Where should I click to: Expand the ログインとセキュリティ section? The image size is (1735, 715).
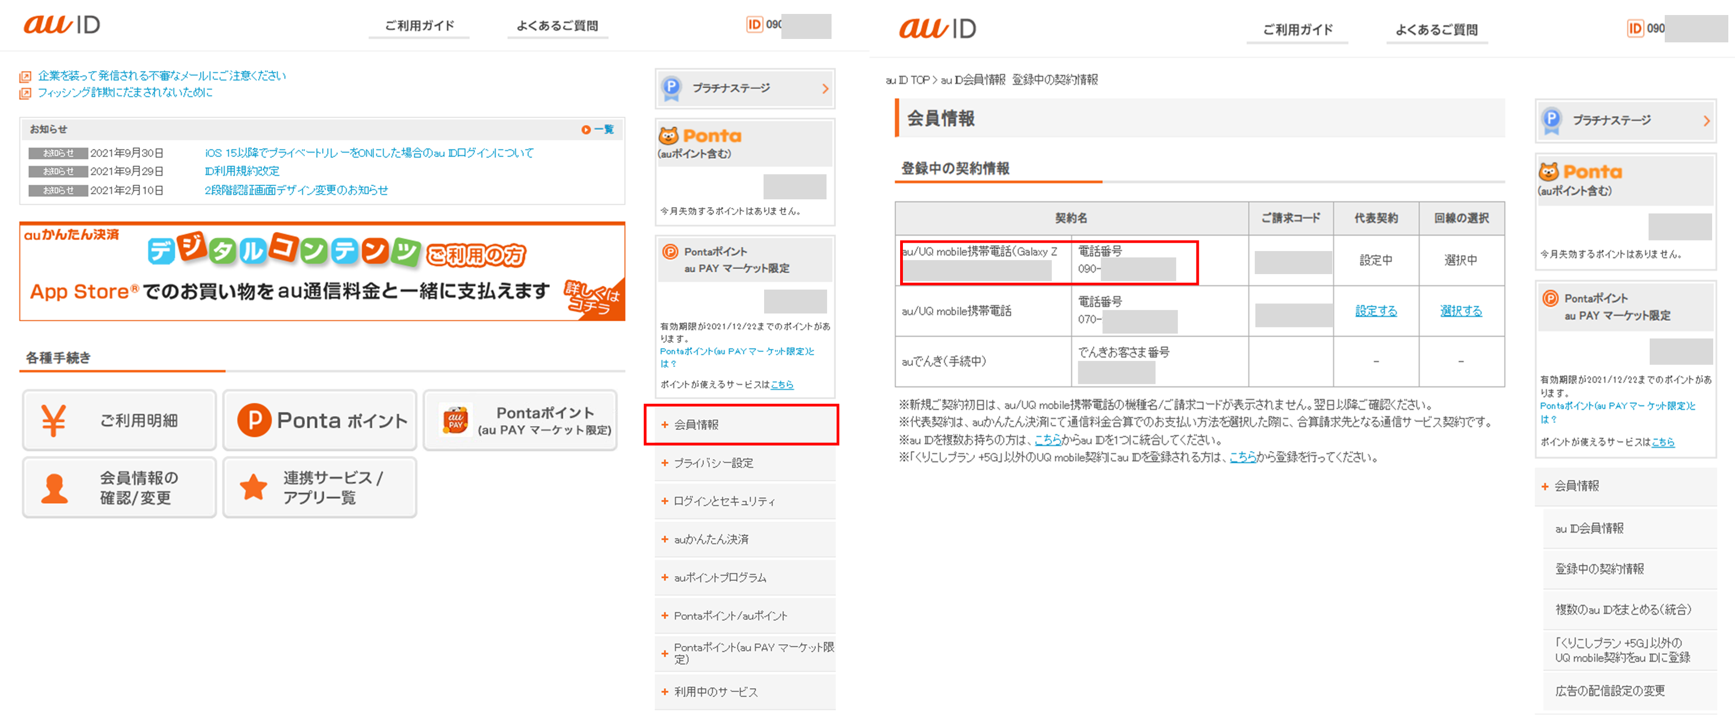click(x=724, y=501)
